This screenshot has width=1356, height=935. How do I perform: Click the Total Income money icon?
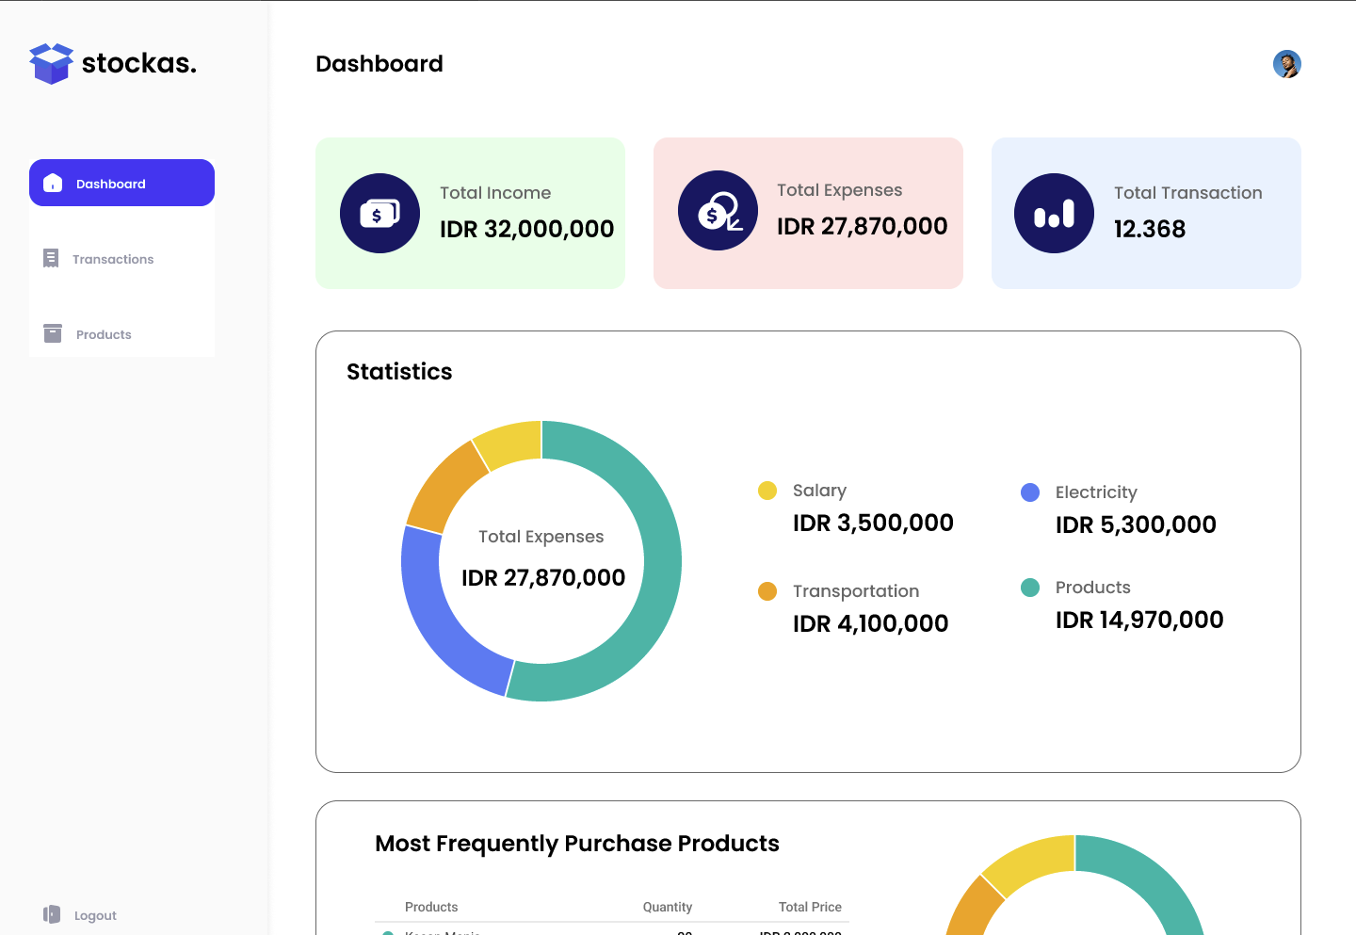pos(379,214)
